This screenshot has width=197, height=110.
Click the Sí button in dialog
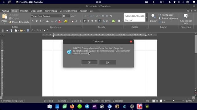pyautogui.click(x=89, y=62)
